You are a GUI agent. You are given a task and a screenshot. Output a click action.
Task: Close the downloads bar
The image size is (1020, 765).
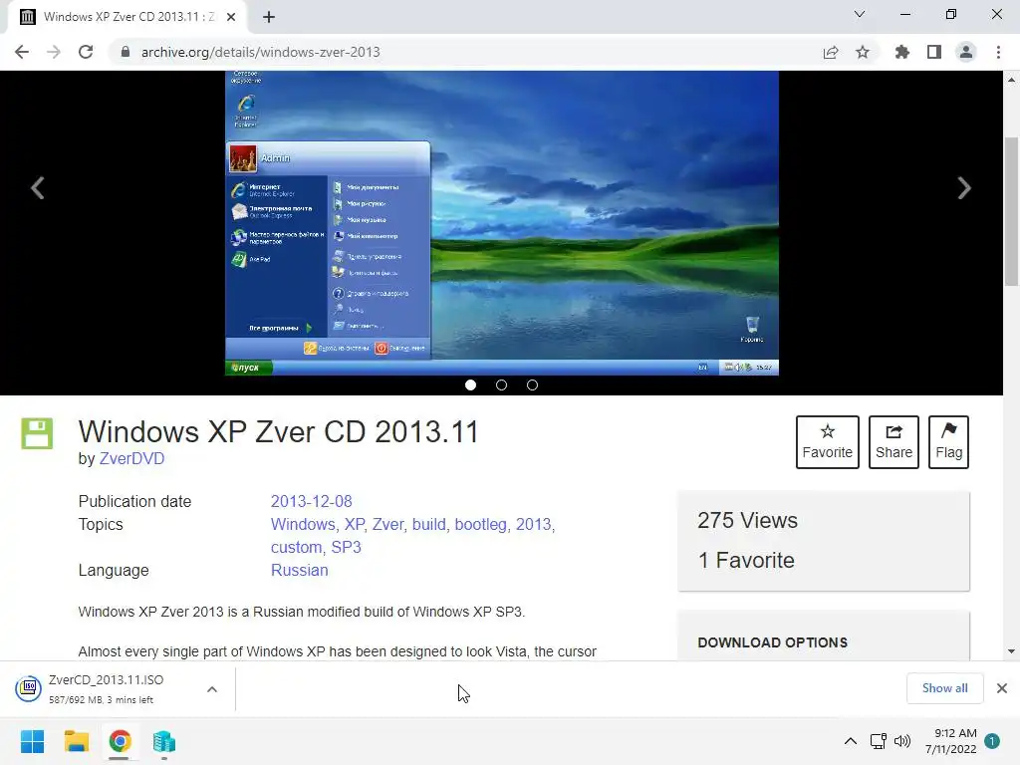coord(1002,688)
